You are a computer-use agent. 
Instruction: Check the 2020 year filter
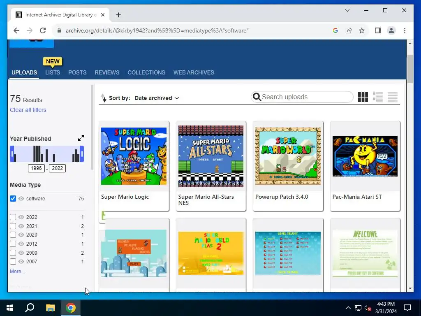(13, 235)
